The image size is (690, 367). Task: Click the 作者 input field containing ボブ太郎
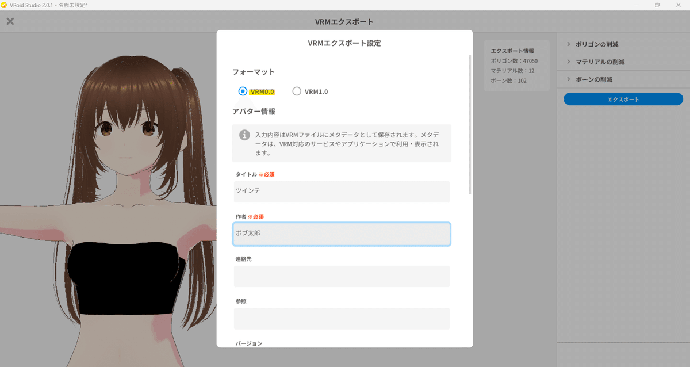(342, 234)
